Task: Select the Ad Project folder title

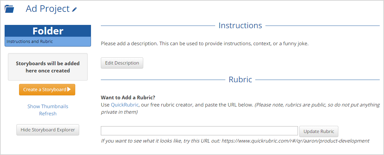Action: 48,9
